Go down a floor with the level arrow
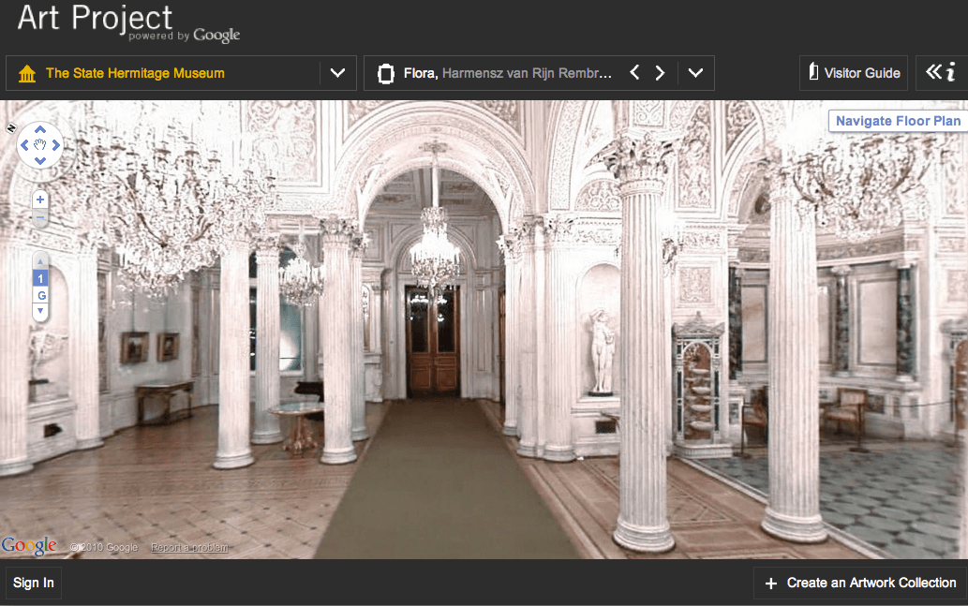The width and height of the screenshot is (968, 606). coord(40,311)
